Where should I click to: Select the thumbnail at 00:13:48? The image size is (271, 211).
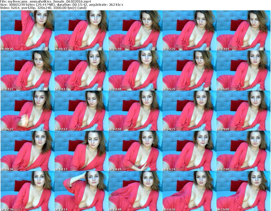click(x=135, y=191)
